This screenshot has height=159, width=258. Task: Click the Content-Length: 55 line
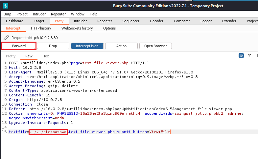tap(30, 95)
